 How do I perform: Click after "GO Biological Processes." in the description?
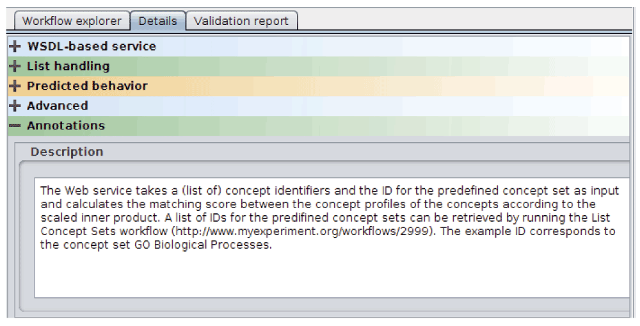(273, 245)
